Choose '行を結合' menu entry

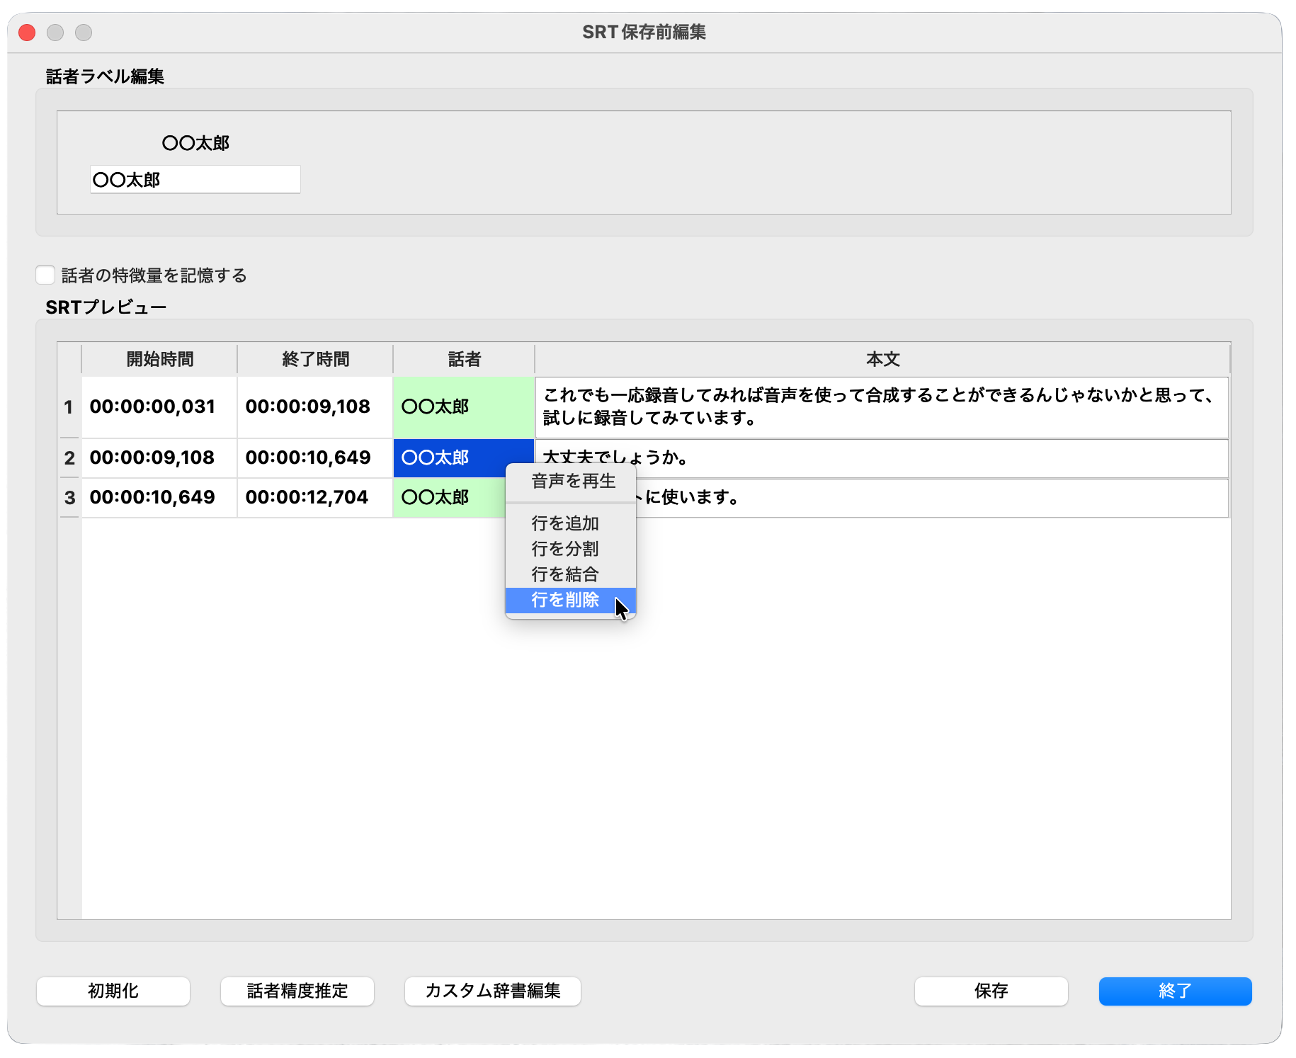coord(565,574)
